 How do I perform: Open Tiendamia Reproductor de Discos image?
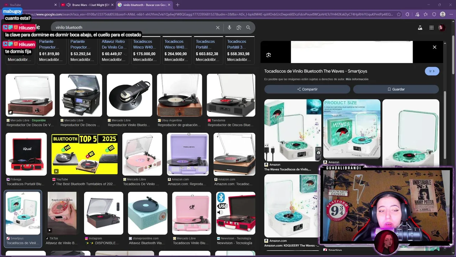coord(231,95)
